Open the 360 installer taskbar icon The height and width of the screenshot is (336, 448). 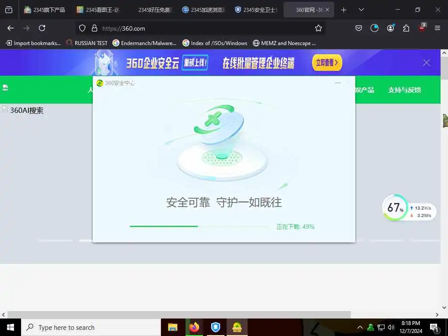237,327
